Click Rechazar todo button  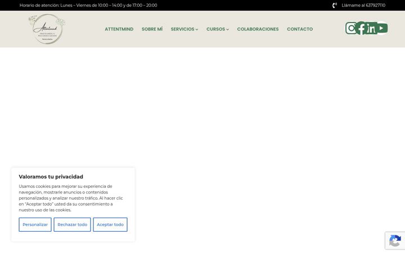(x=73, y=224)
